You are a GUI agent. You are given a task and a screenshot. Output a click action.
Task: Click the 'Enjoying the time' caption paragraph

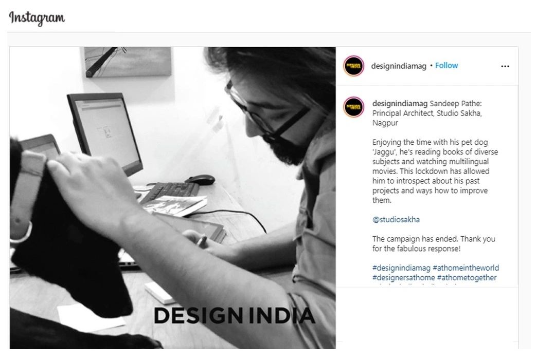point(435,171)
